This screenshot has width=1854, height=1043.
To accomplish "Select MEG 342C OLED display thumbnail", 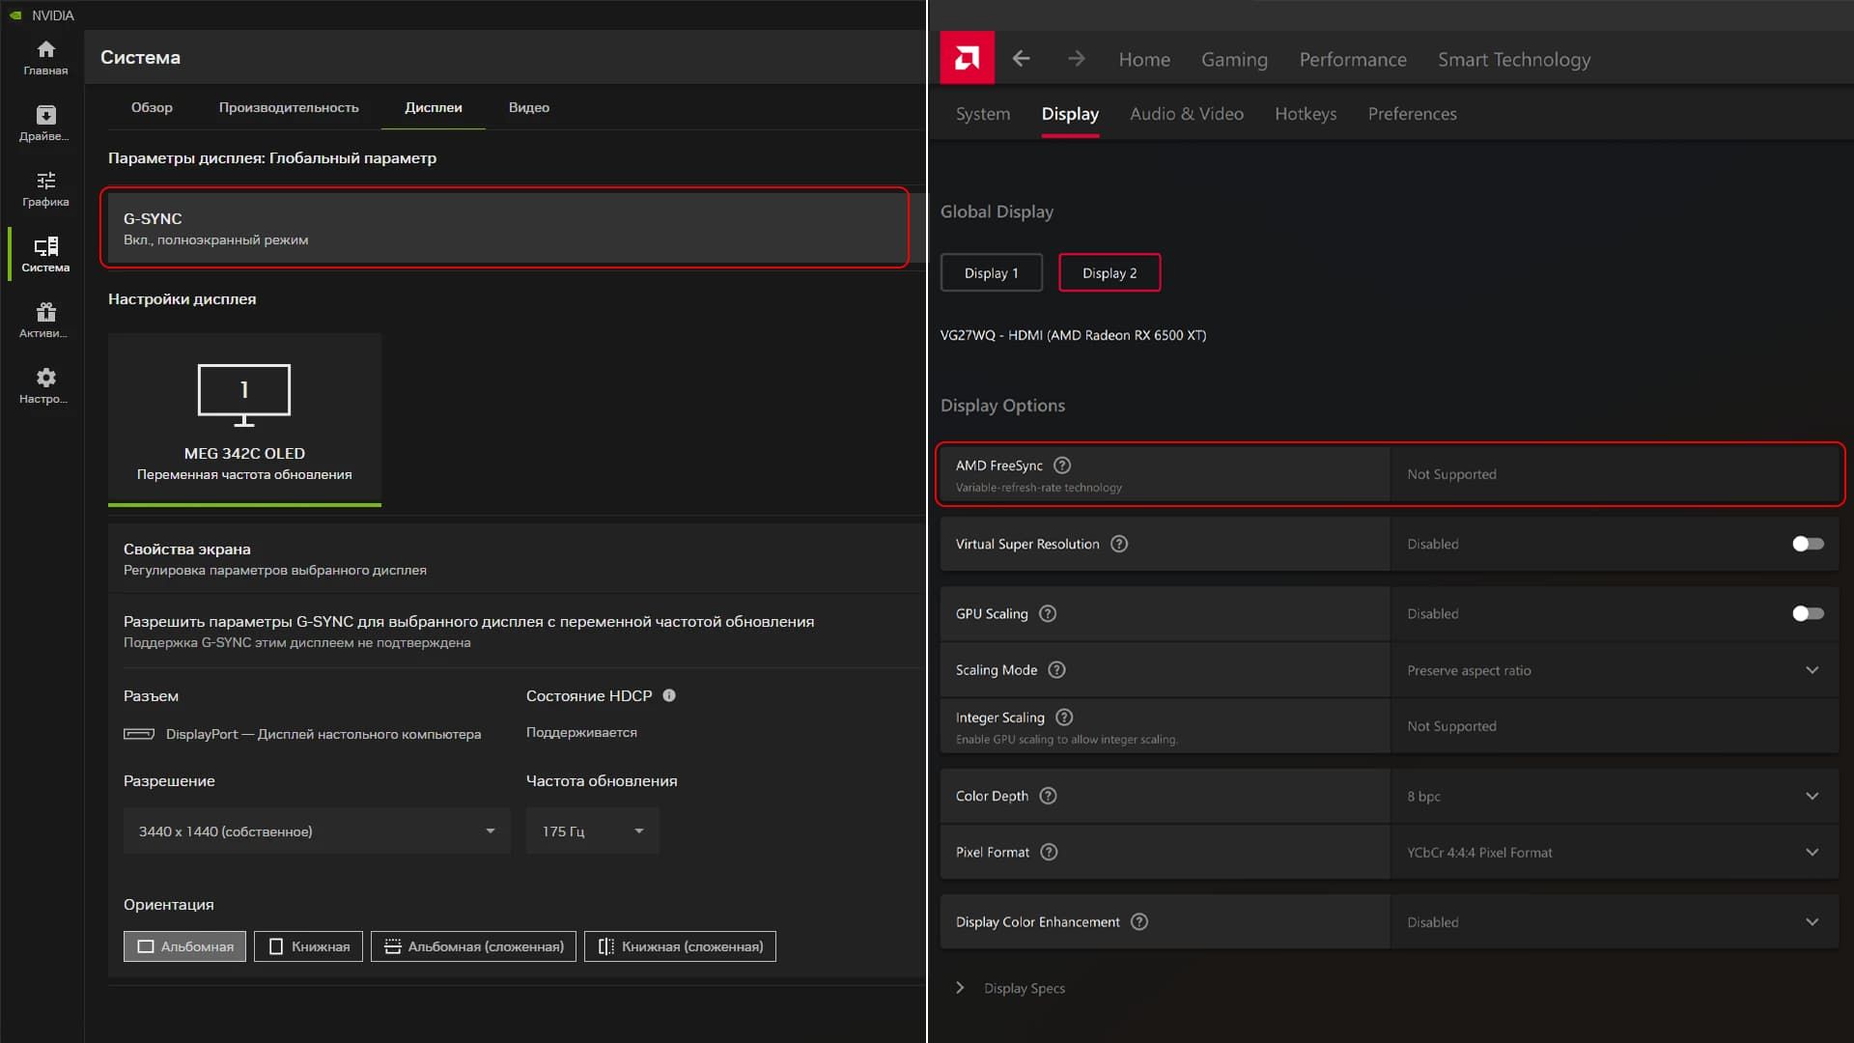I will (x=244, y=419).
